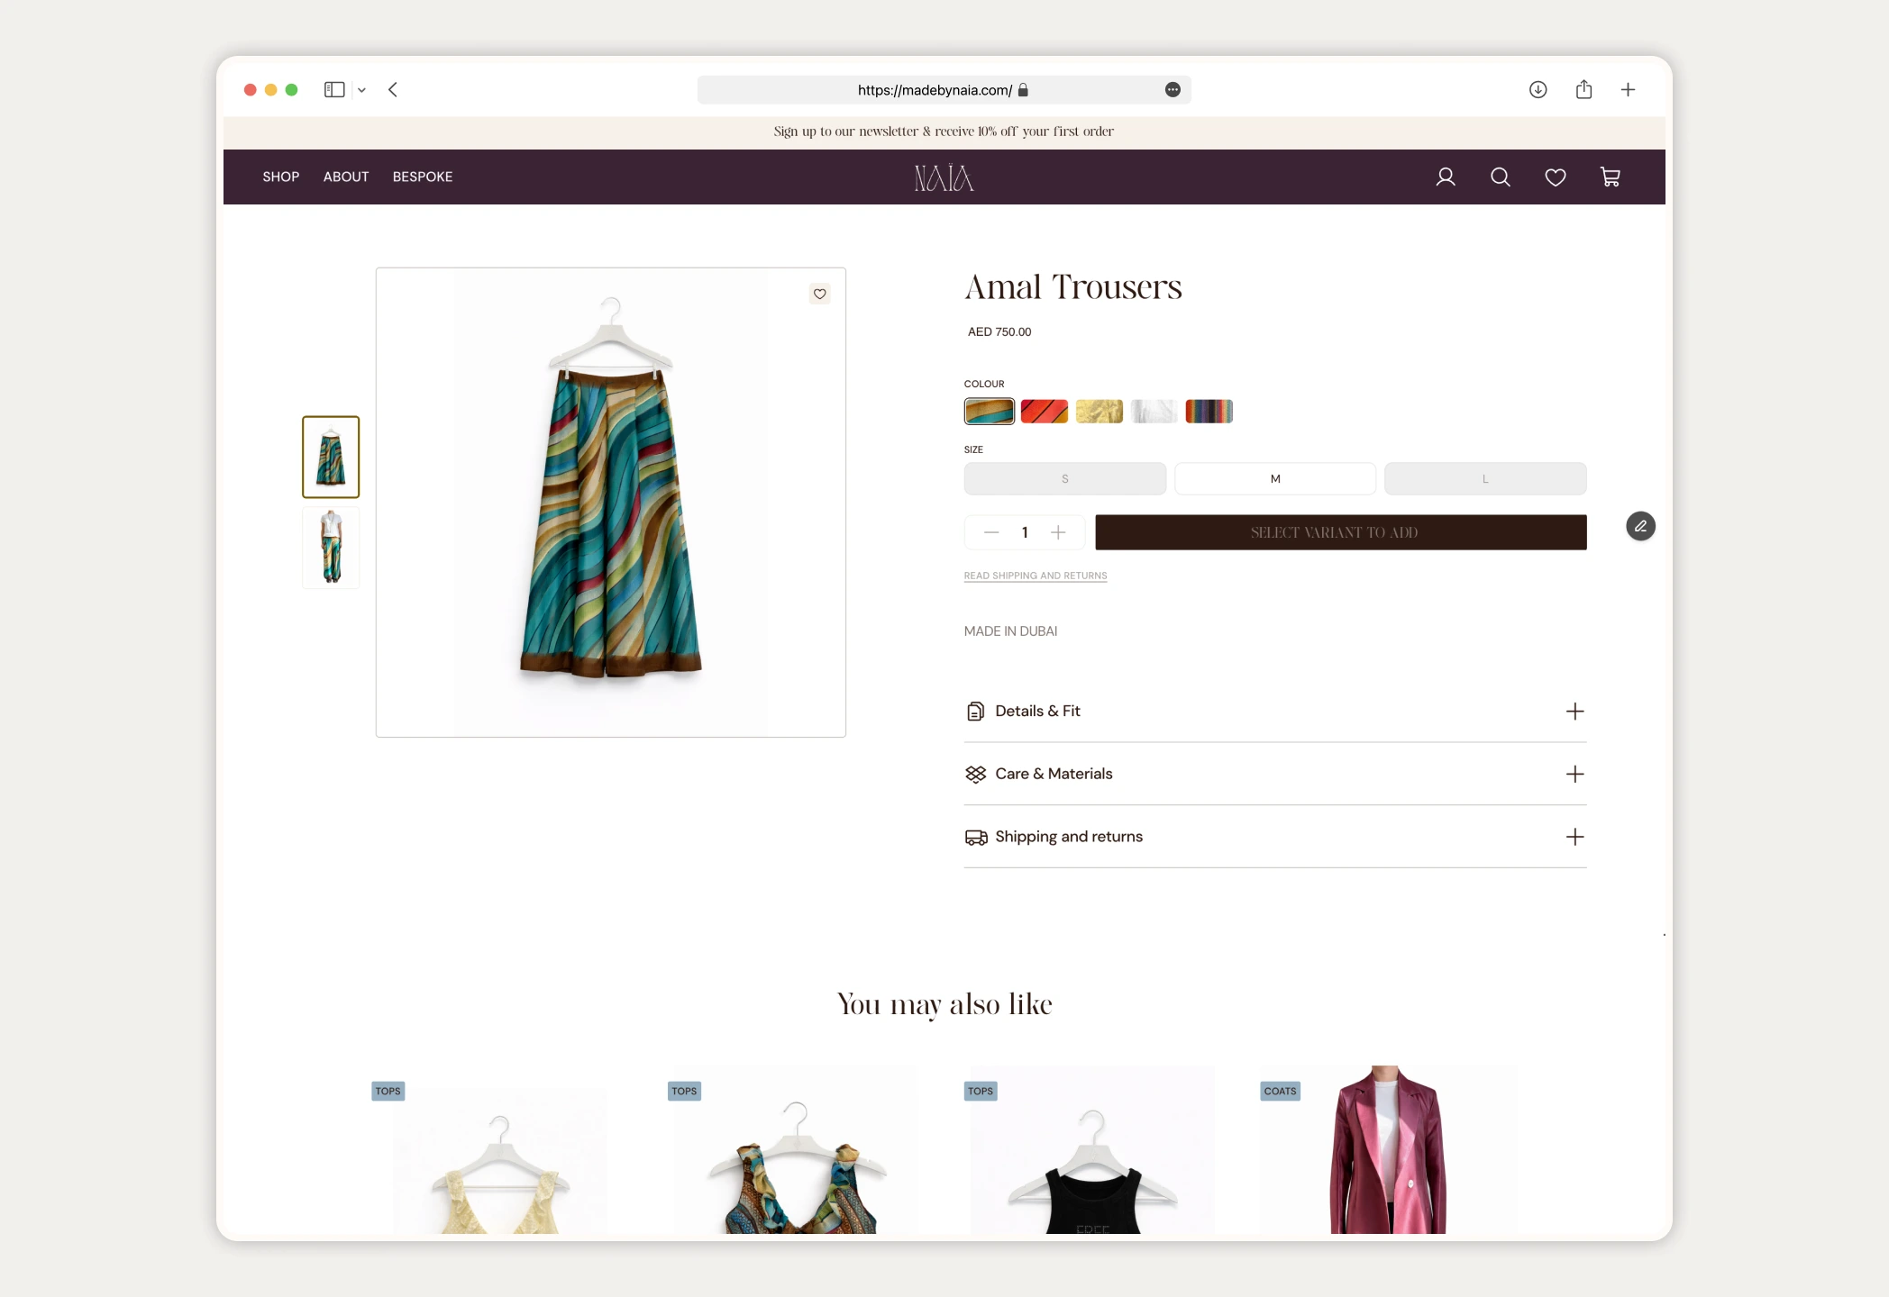
Task: Select size L option
Action: 1485,478
